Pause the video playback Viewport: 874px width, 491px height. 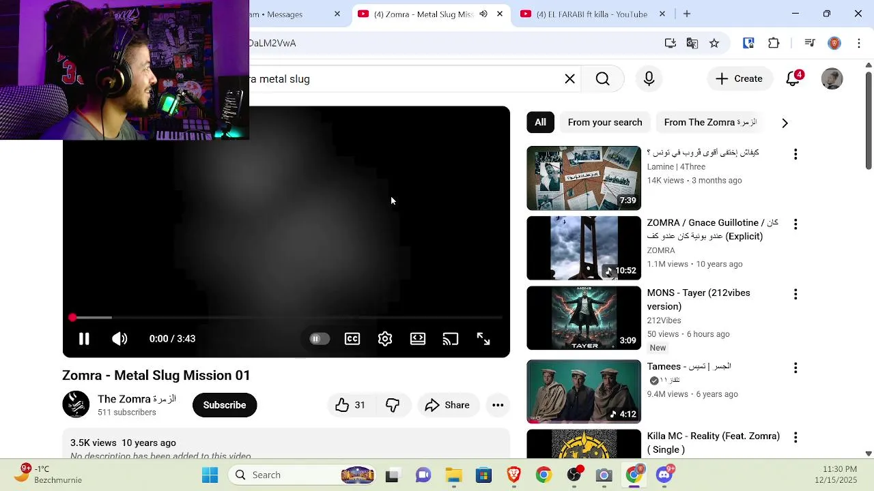(x=84, y=339)
